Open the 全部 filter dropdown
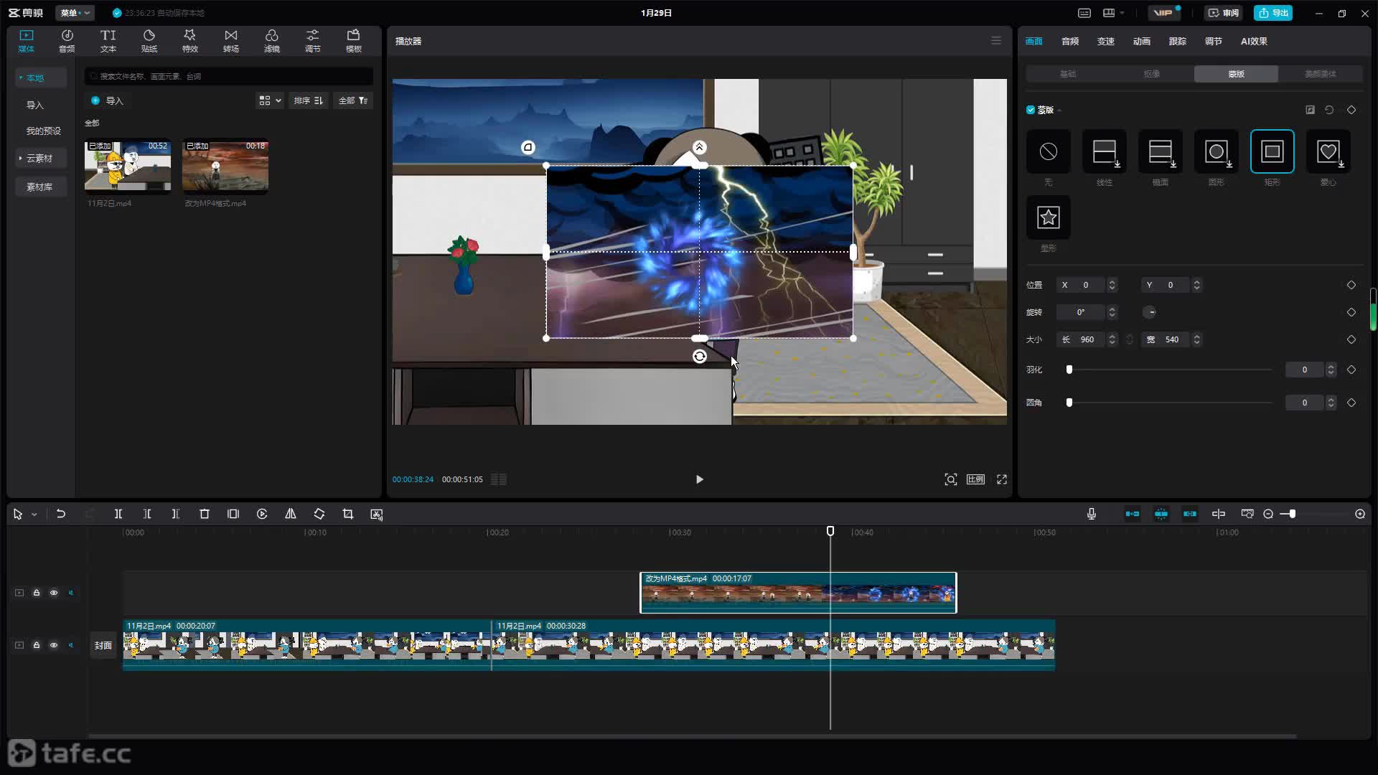Image resolution: width=1378 pixels, height=775 pixels. coord(353,100)
